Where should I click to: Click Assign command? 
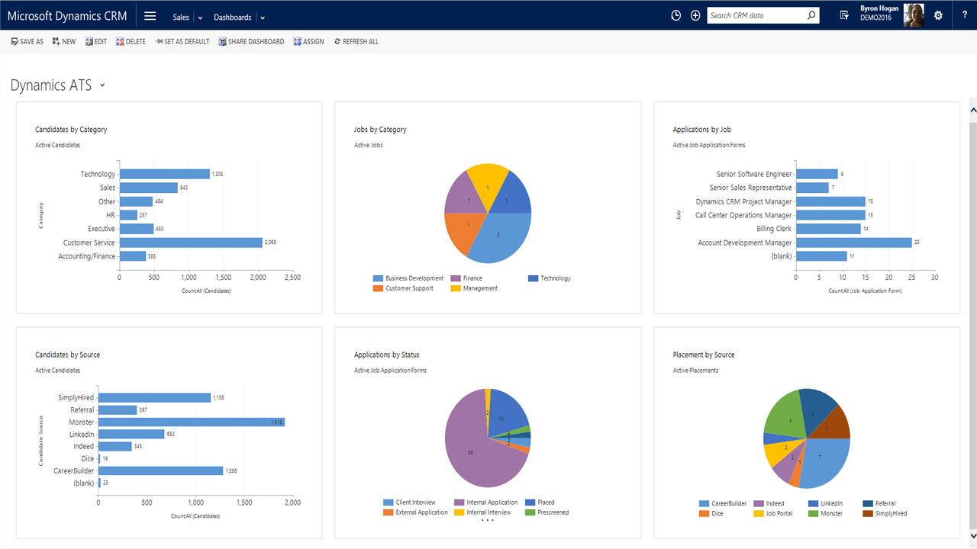[309, 42]
